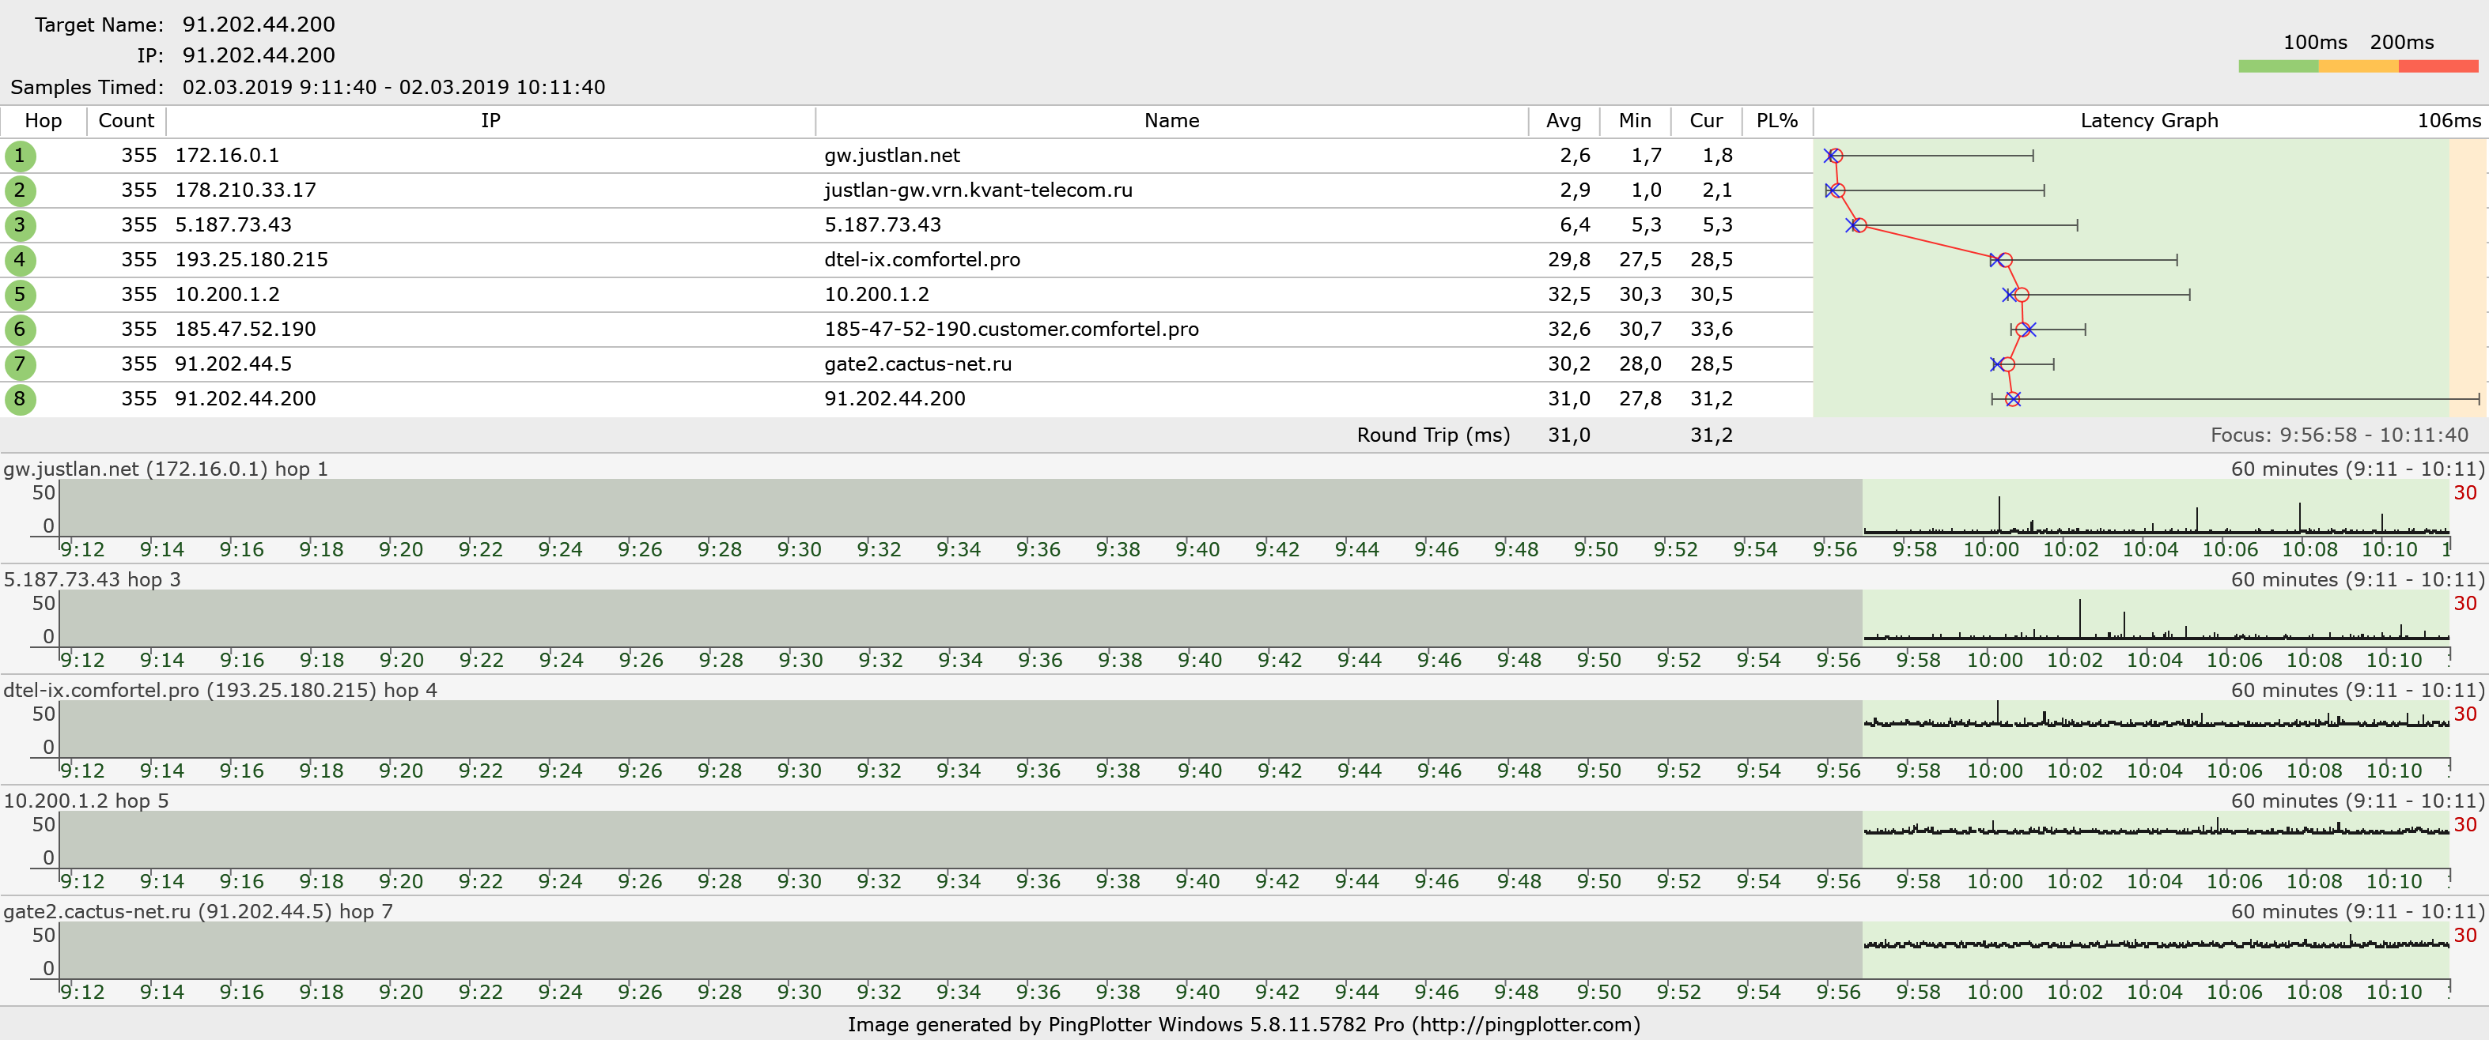Screen dimensions: 2489x1040
Task: Click the IP column header
Action: pos(491,121)
